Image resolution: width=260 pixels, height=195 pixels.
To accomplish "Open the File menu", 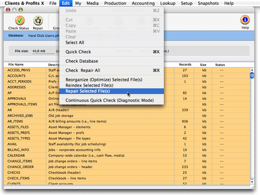I will pyautogui.click(x=53, y=3).
